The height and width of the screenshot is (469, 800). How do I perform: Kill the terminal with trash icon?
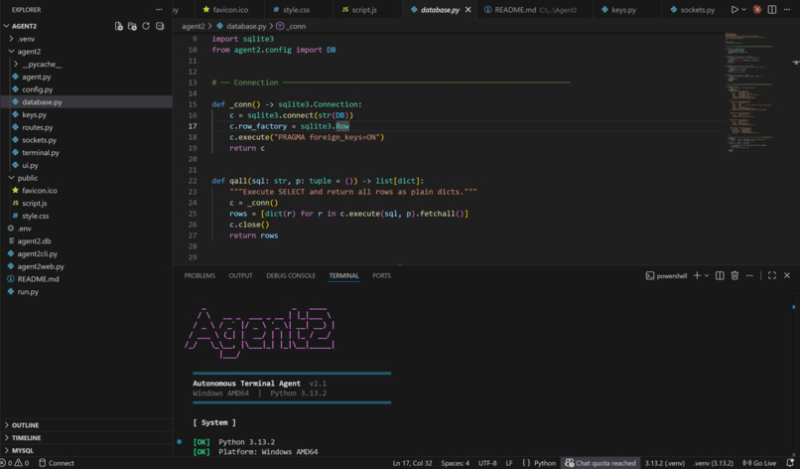pos(734,276)
